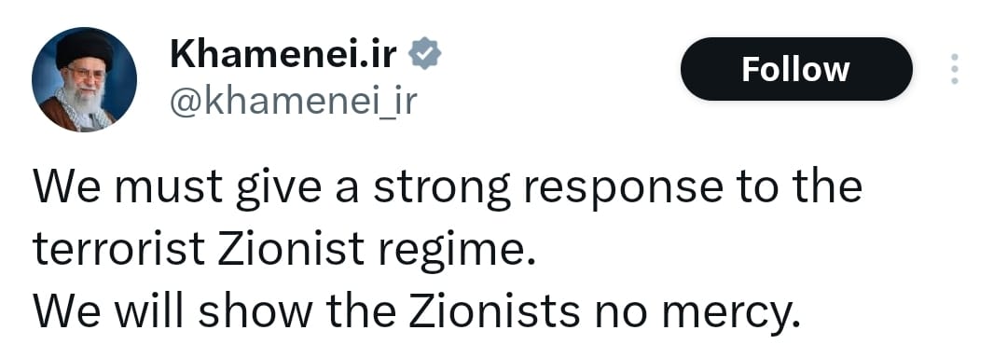Click the word 'terrorist' in the post
1007x358 pixels.
tap(118, 249)
